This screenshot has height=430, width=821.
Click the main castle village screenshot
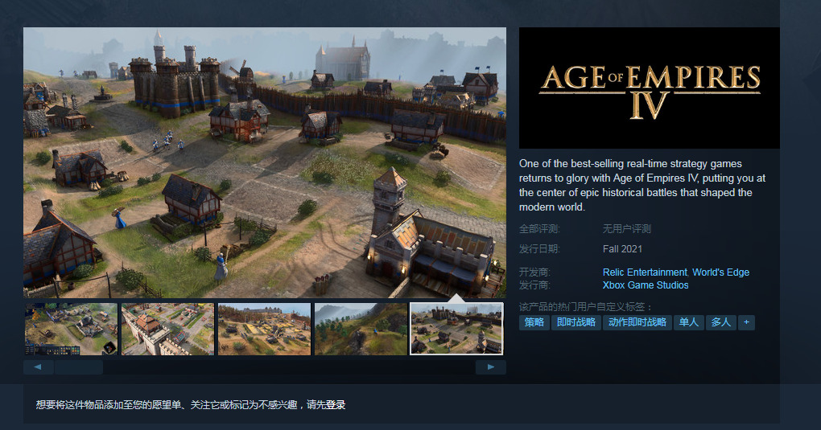pos(265,162)
